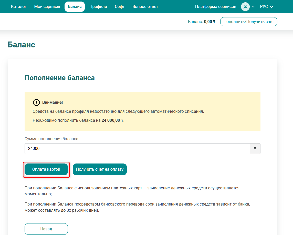This screenshot has width=293, height=235.
Task: Open the Каталог menu item
Action: pyautogui.click(x=19, y=7)
